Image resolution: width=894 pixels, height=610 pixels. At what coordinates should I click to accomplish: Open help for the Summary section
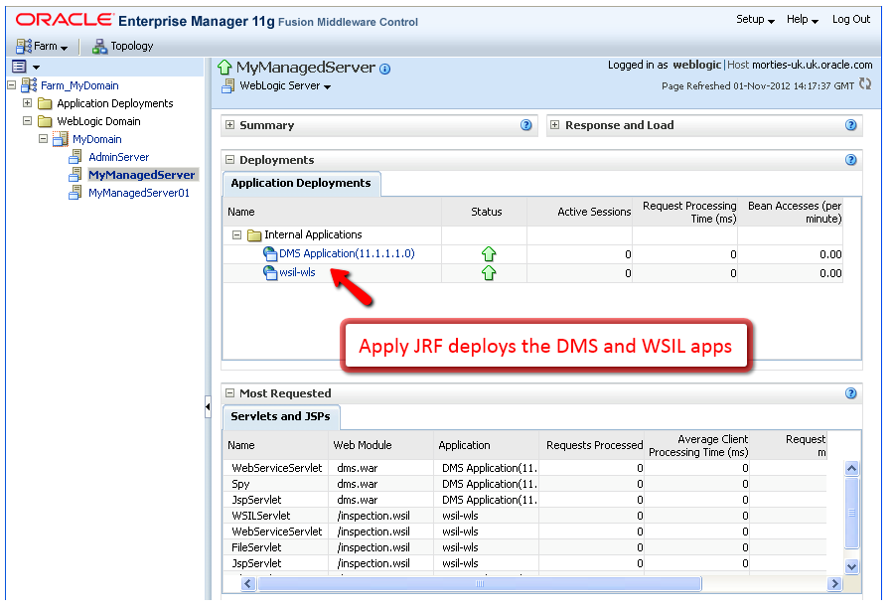point(525,125)
